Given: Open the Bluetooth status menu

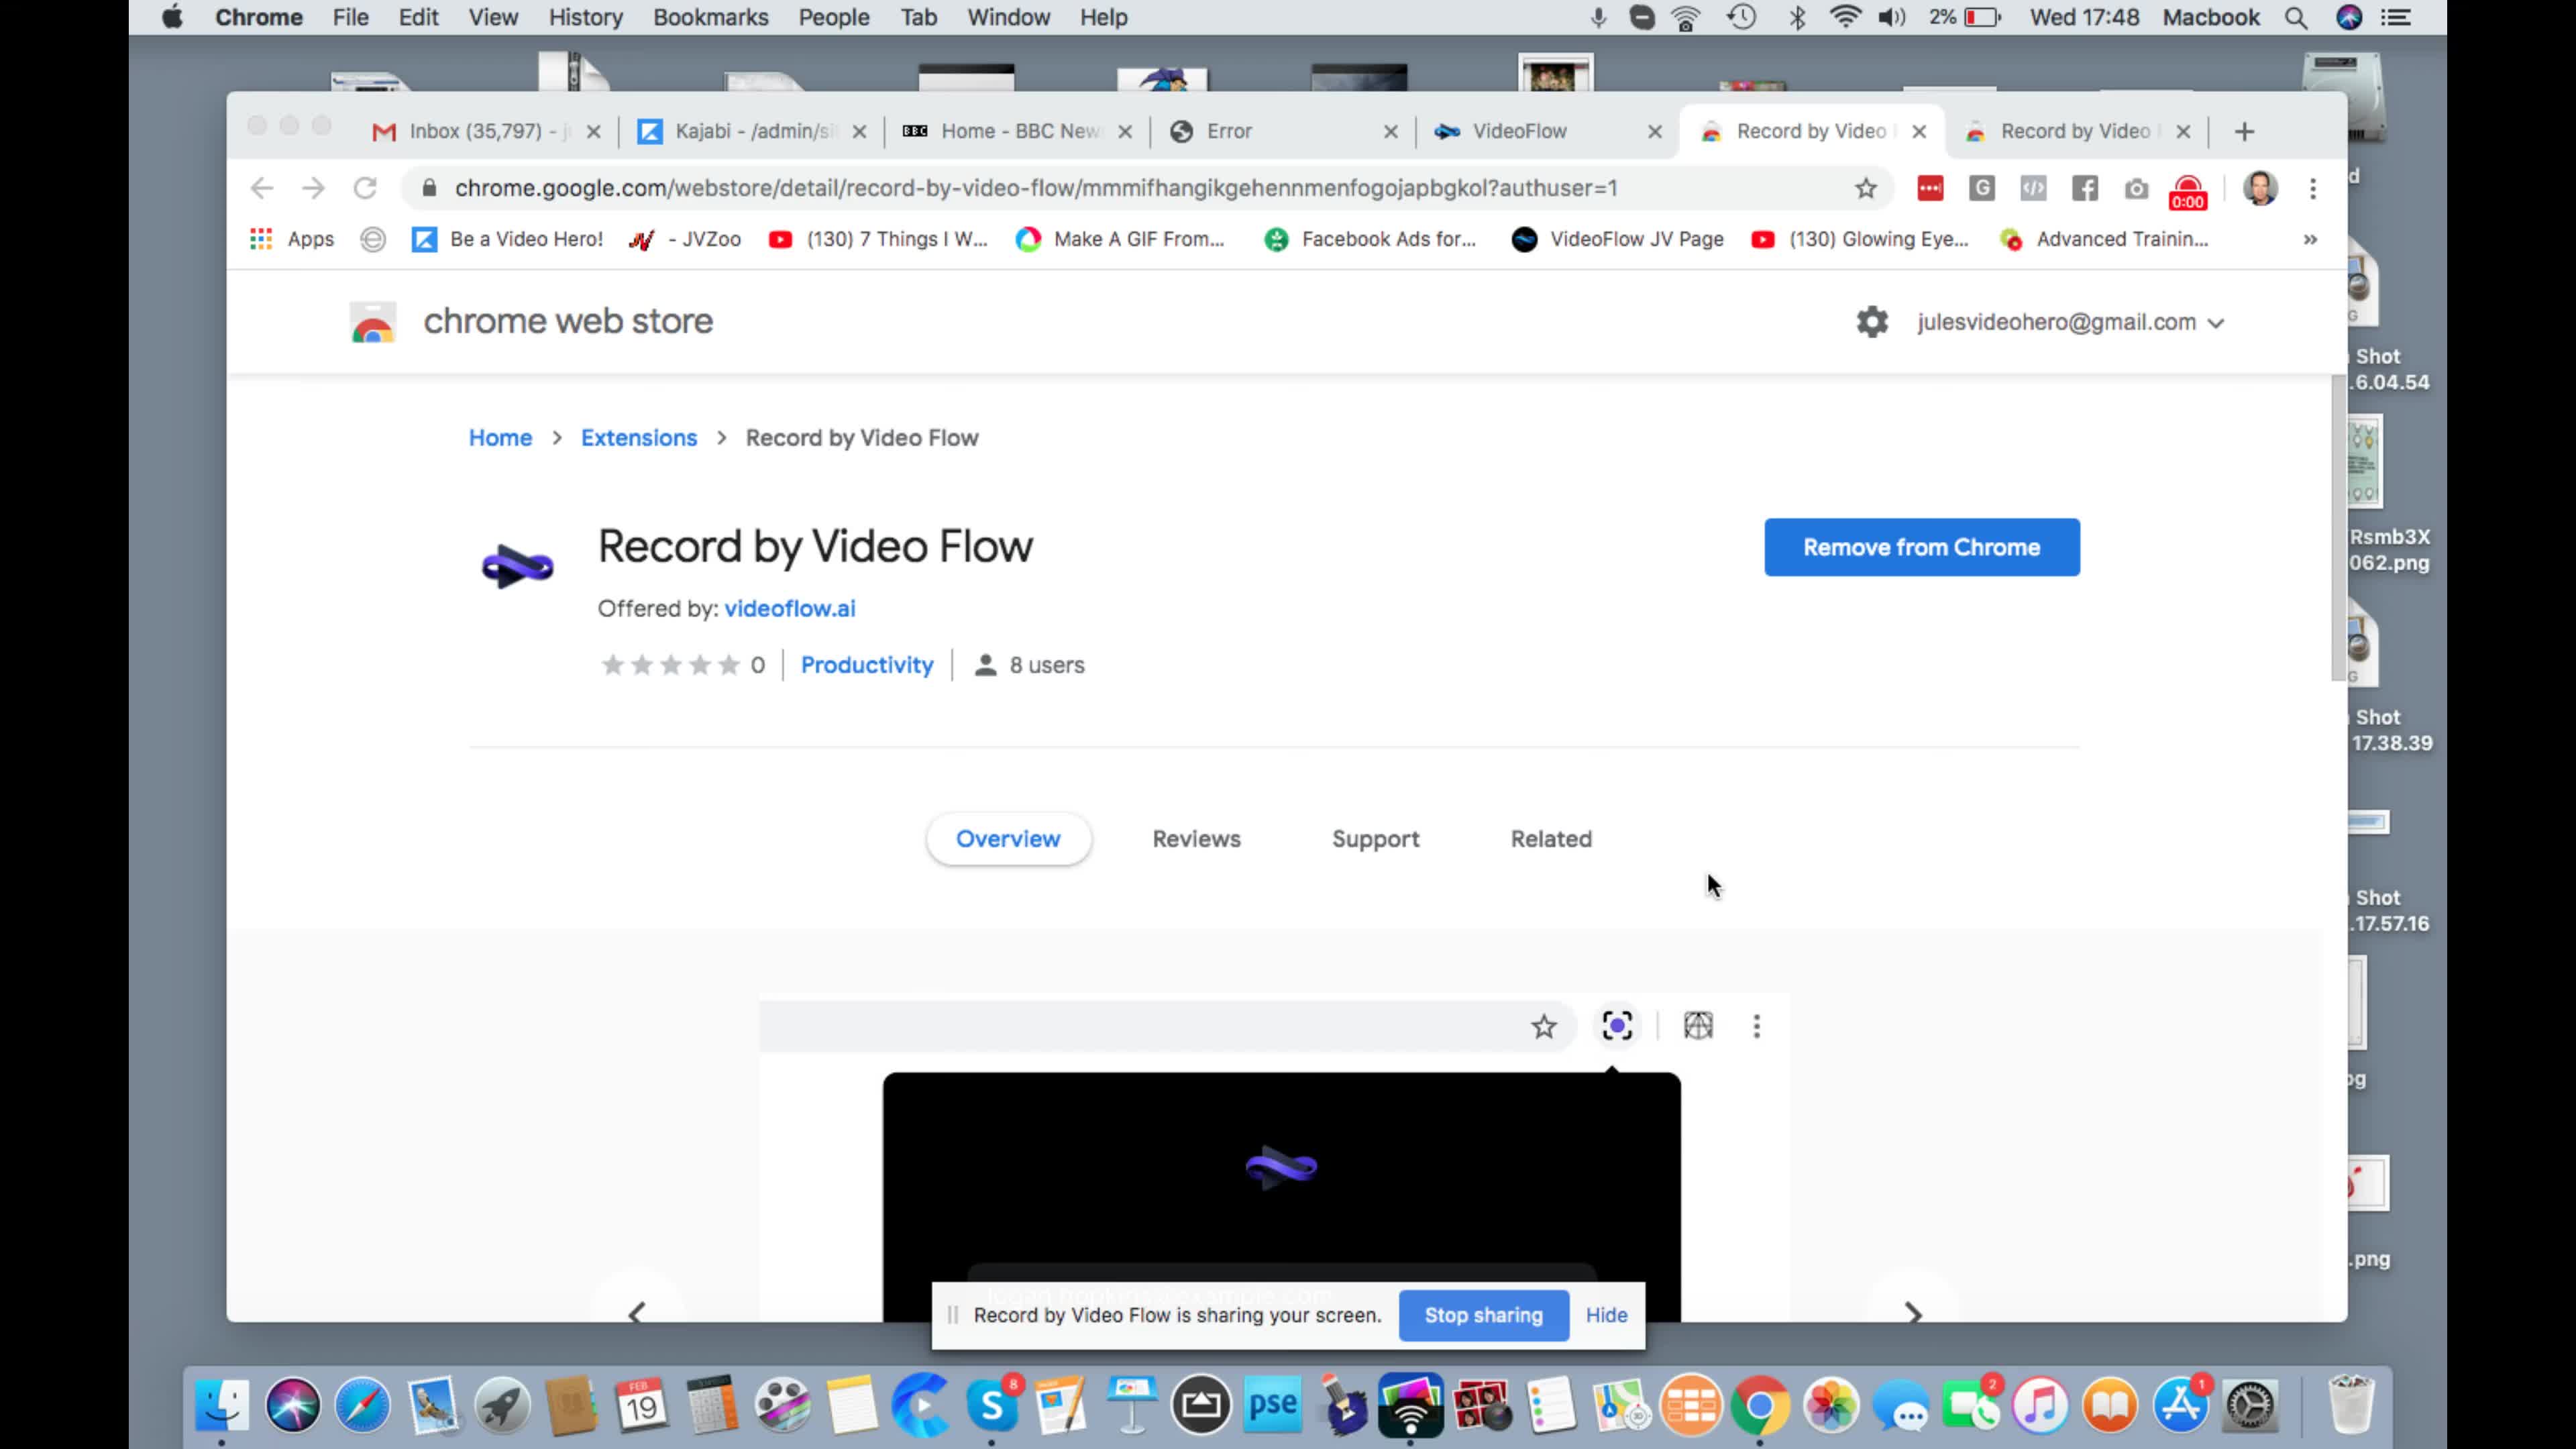Looking at the screenshot, I should coord(1797,18).
